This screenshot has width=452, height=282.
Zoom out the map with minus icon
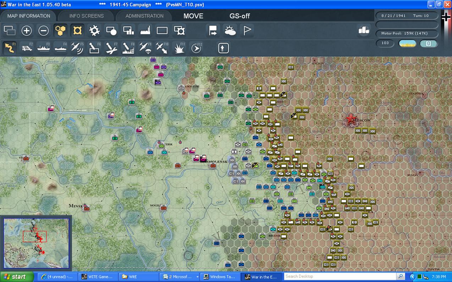point(43,30)
